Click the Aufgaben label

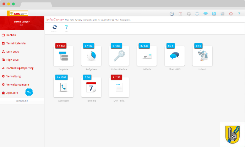[91, 69]
